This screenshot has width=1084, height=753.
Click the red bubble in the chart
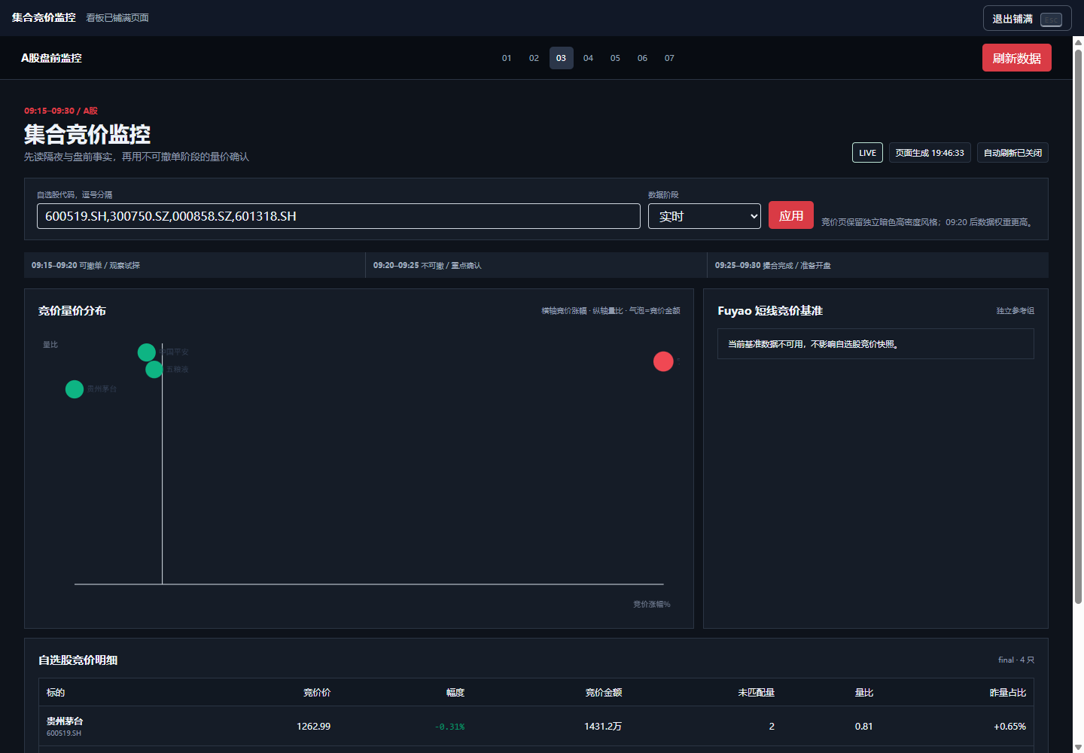coord(663,361)
